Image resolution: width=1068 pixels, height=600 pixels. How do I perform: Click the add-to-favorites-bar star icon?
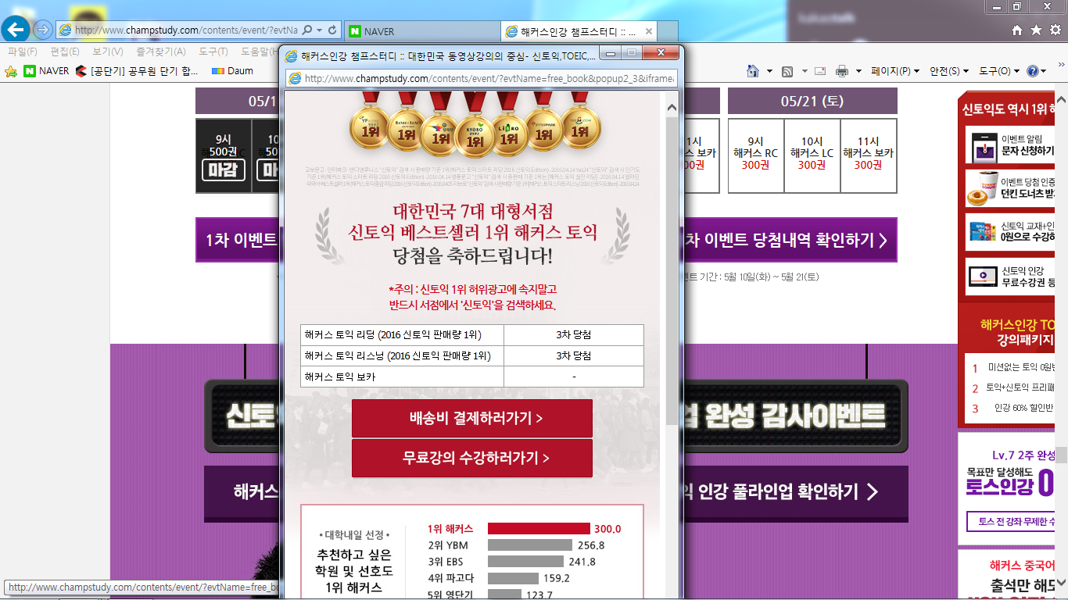point(11,71)
